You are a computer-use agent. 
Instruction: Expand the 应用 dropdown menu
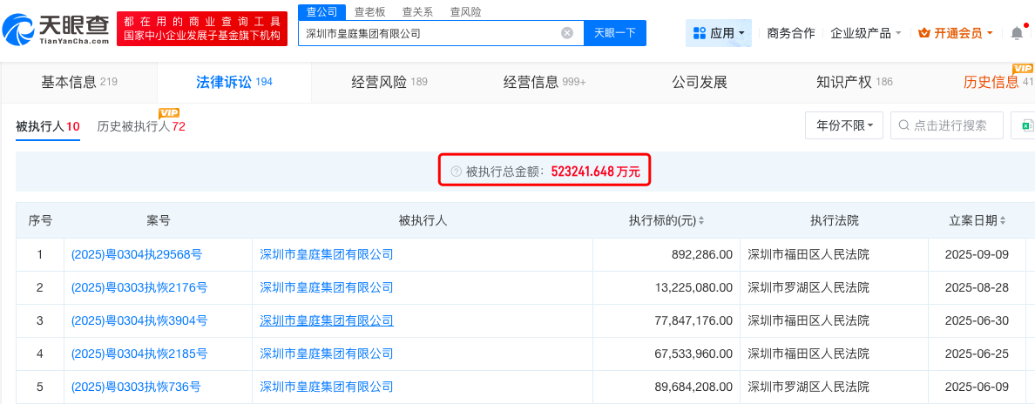pos(719,33)
